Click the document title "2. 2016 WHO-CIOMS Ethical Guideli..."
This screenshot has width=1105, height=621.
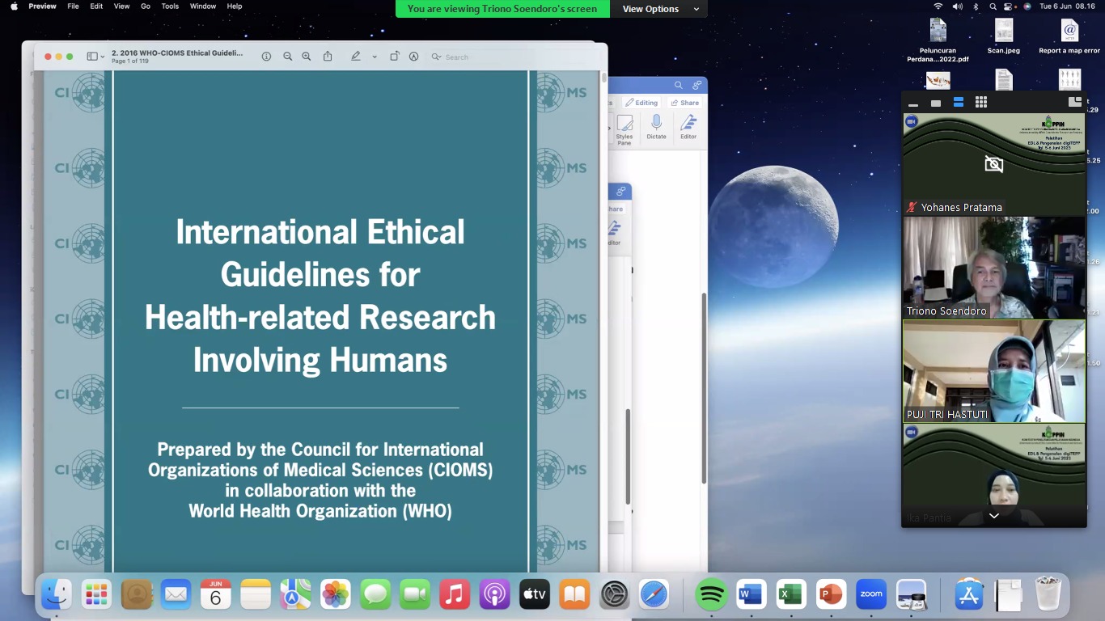coord(177,53)
